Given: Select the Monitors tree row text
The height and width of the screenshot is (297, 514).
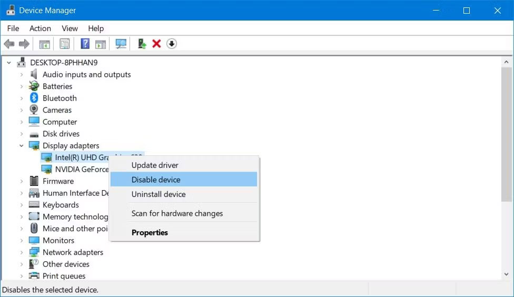Looking at the screenshot, I should (x=58, y=240).
